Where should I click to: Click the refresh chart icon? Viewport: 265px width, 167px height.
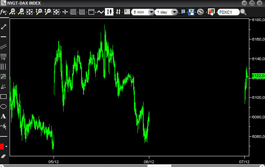(x=200, y=12)
